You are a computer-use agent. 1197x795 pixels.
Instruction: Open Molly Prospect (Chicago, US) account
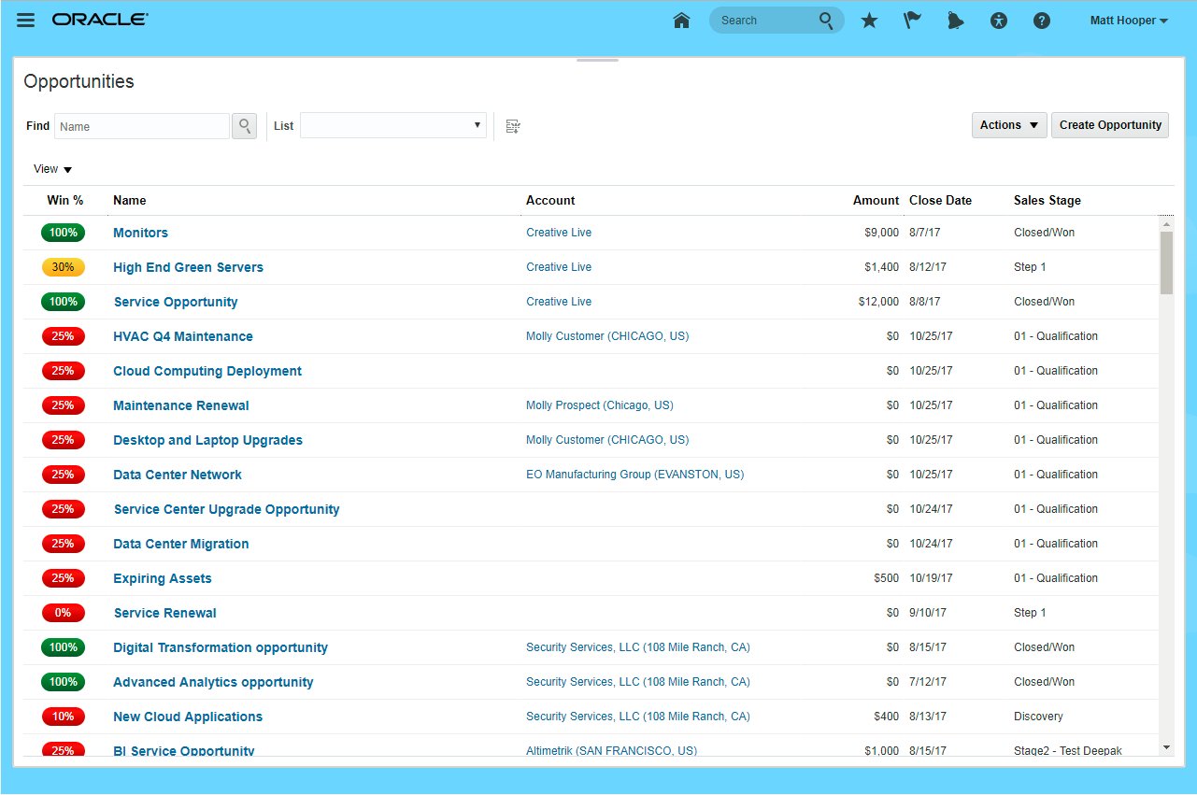click(x=600, y=405)
